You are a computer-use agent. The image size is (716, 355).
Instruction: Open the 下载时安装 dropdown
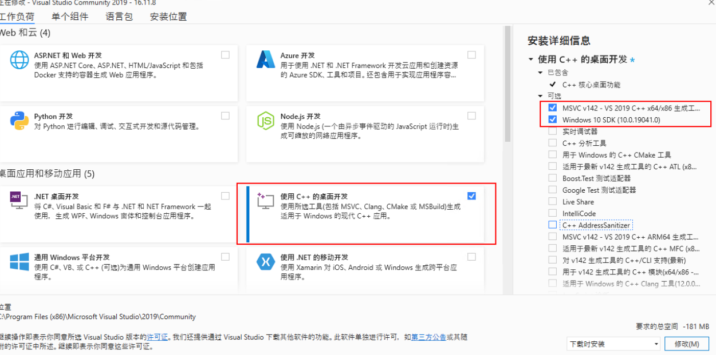point(658,344)
